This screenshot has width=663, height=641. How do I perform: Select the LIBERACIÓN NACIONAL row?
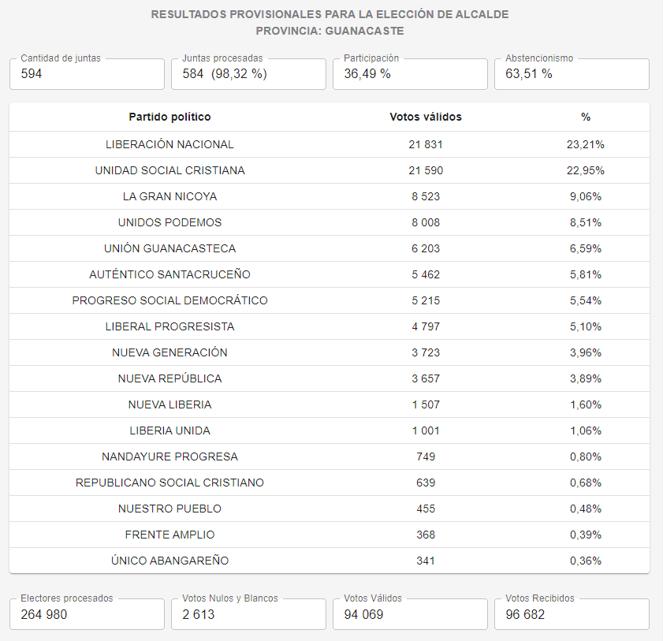click(330, 144)
